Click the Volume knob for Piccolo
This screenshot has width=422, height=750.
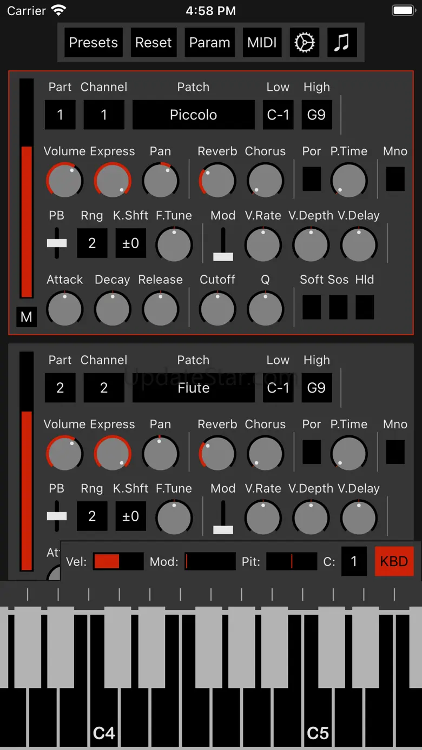tap(64, 180)
